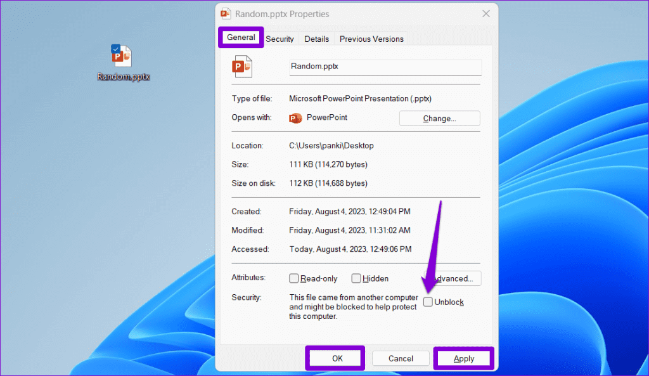The height and width of the screenshot is (376, 649).
Task: Select the Random.pptx desktop file icon
Action: pyautogui.click(x=121, y=56)
